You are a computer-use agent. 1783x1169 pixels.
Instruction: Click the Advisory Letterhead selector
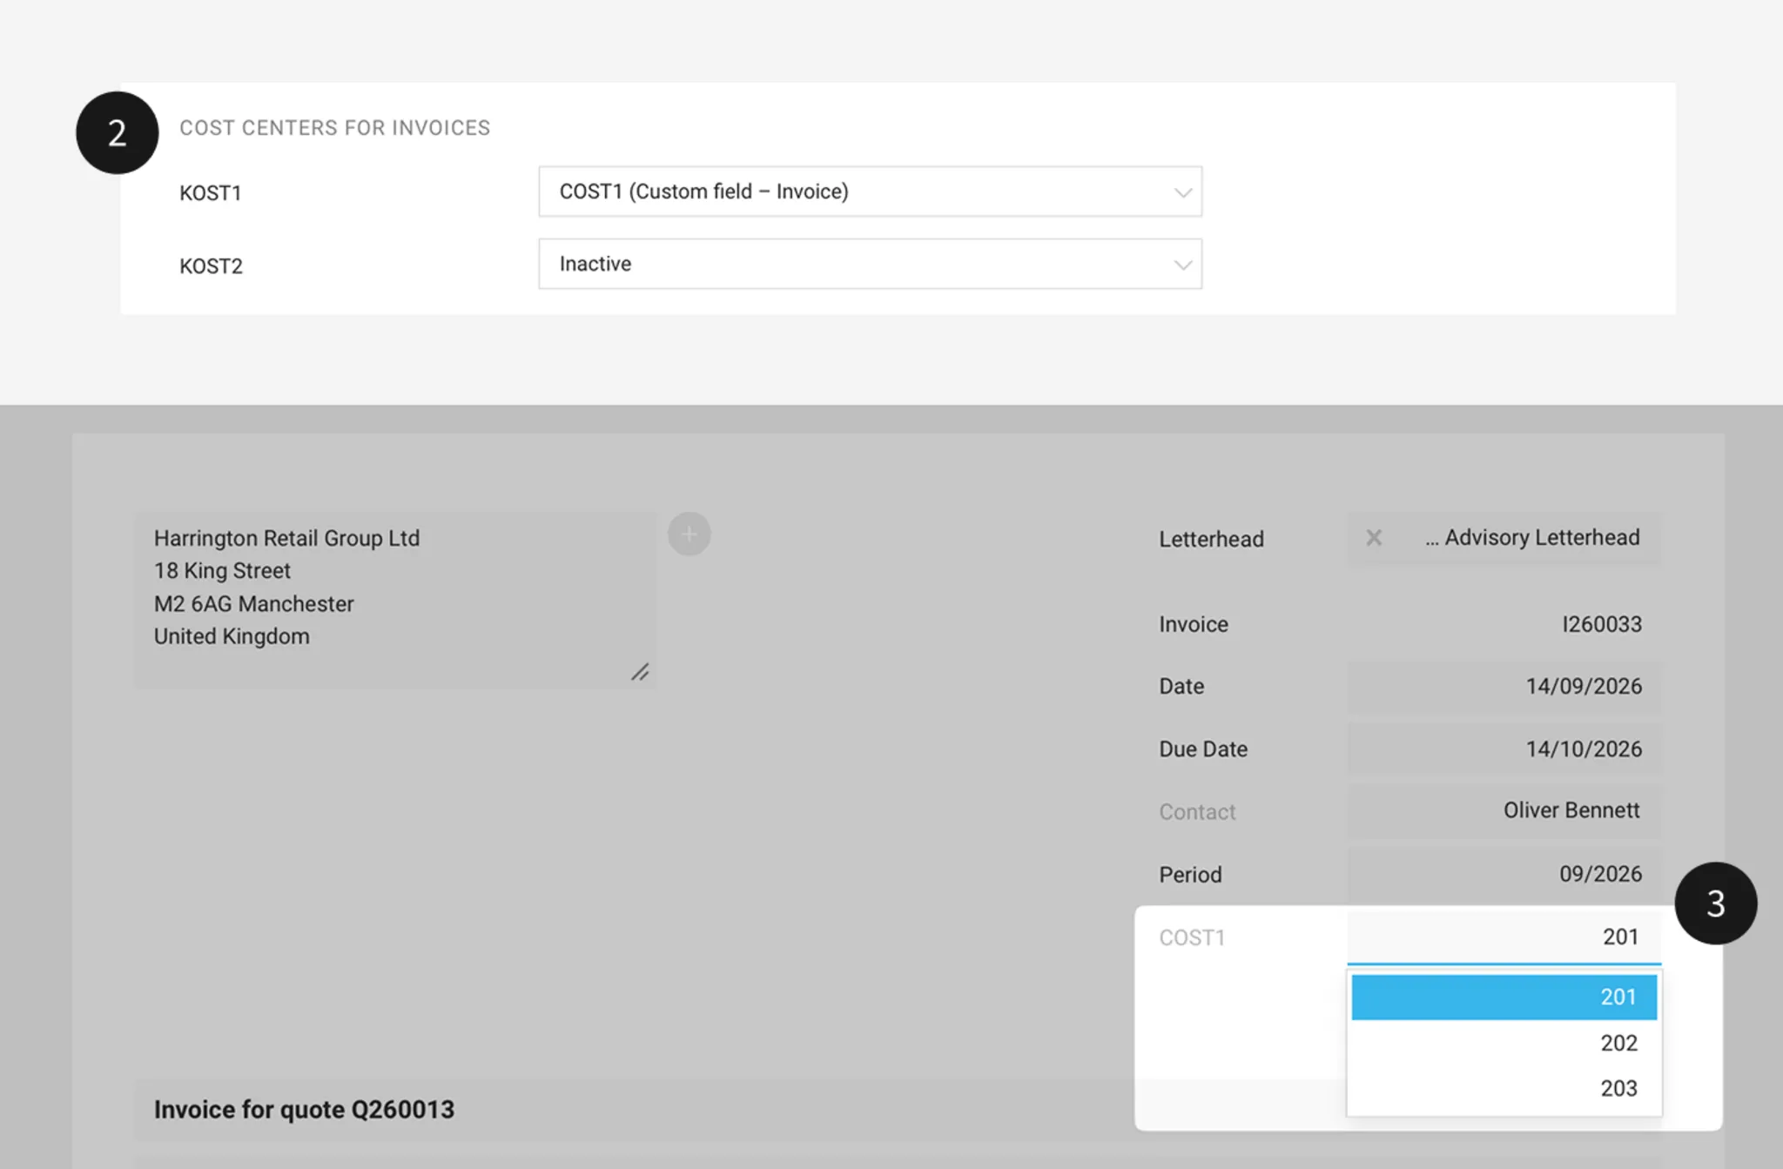coord(1504,538)
